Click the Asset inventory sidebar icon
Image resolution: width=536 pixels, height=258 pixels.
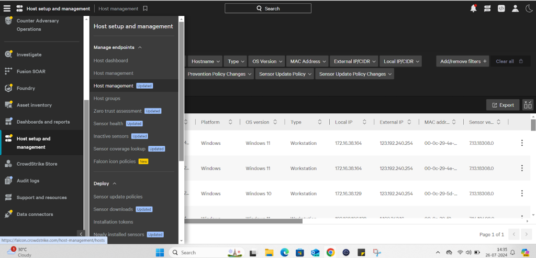click(x=8, y=105)
